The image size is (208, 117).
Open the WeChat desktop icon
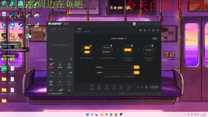(29, 36)
